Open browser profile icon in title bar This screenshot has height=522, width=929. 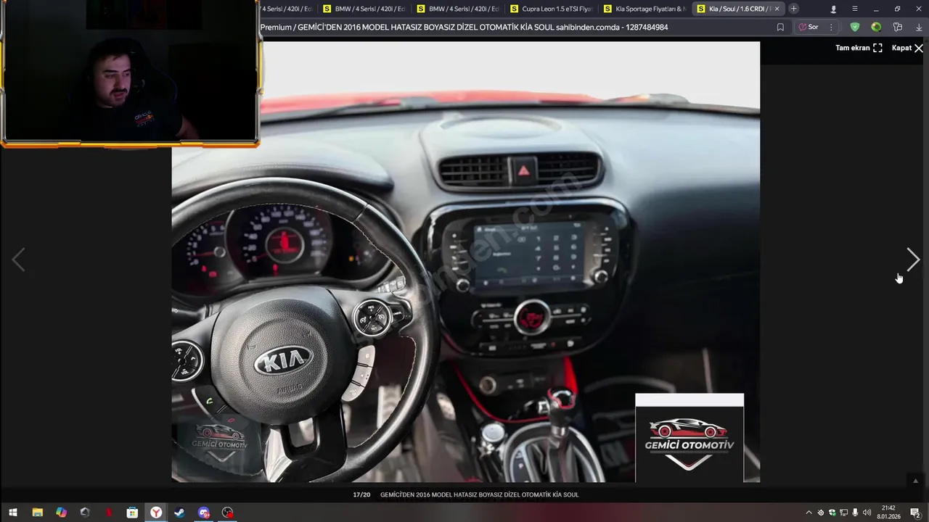coord(833,9)
